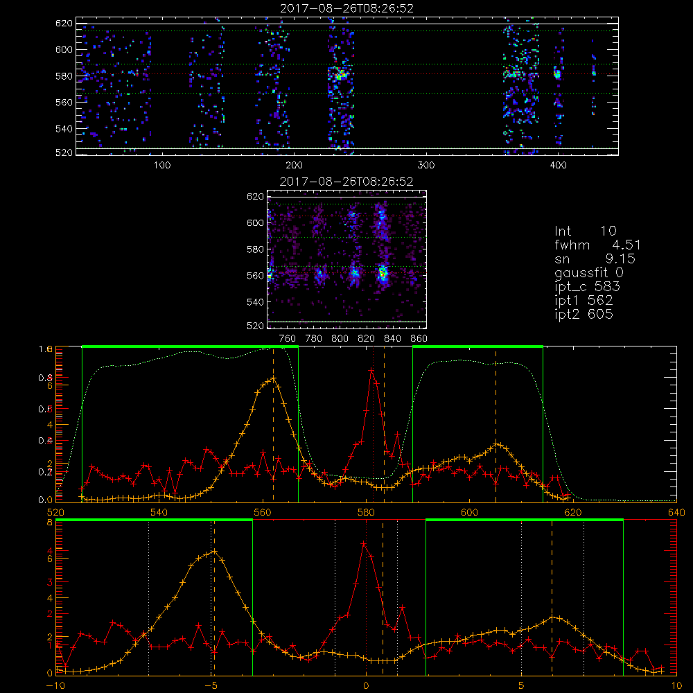The height and width of the screenshot is (693, 693).
Task: Click the middle image's timestamp title
Action: click(x=346, y=182)
